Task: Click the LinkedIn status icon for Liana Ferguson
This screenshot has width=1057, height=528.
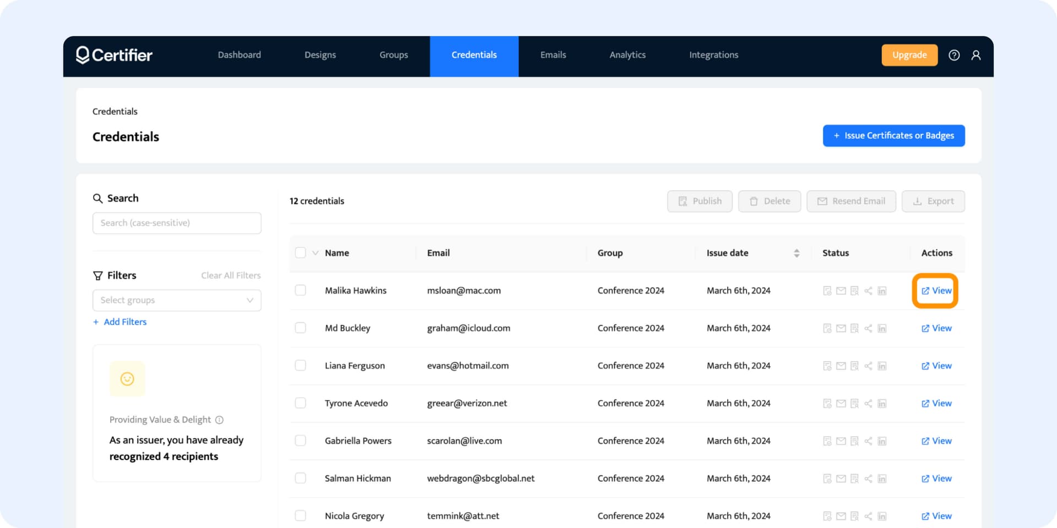Action: pyautogui.click(x=882, y=366)
